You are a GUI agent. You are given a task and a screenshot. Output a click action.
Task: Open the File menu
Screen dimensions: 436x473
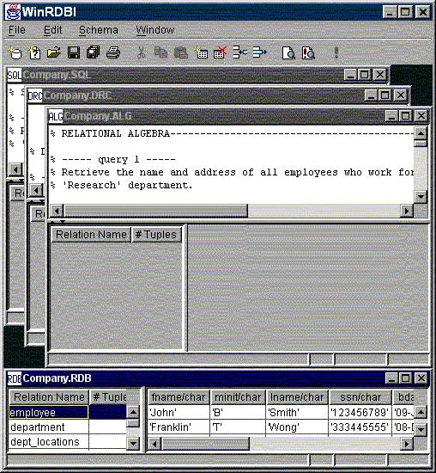point(17,30)
